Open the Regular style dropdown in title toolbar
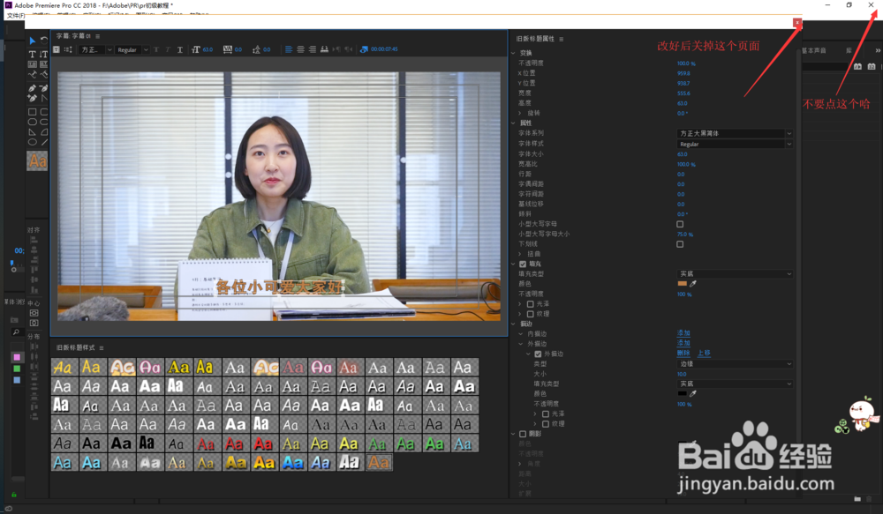The height and width of the screenshot is (514, 883). (x=132, y=49)
